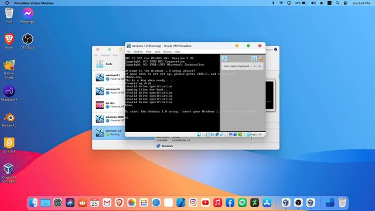375x211 pixels.
Task: Open File menu in windows 1.0 VM window
Action: click(x=128, y=52)
